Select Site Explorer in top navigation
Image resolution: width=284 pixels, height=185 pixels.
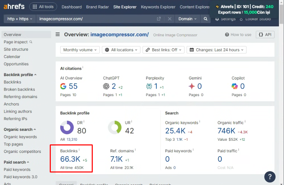pyautogui.click(x=125, y=7)
